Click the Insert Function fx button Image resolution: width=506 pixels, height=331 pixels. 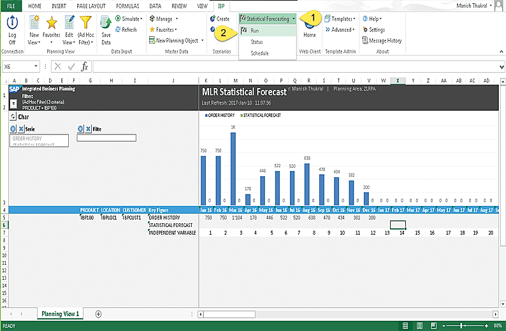(85, 66)
